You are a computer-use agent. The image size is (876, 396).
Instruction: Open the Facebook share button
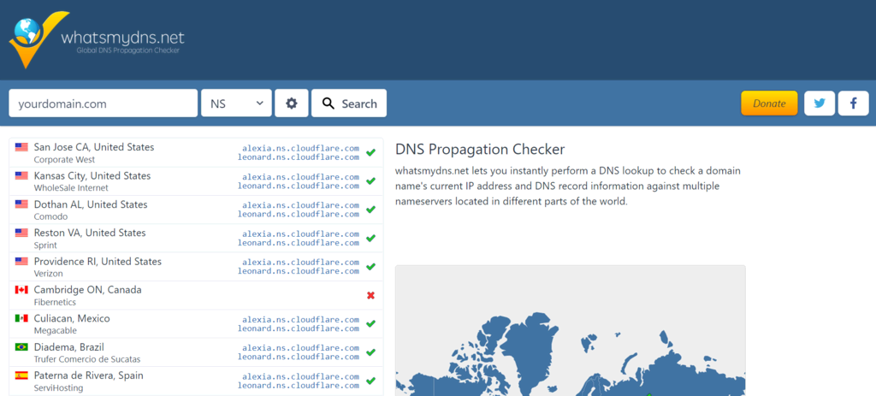click(853, 103)
